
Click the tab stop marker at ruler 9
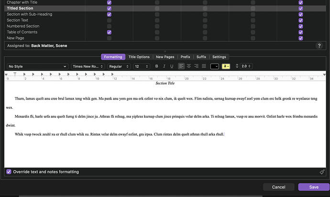point(86,74)
